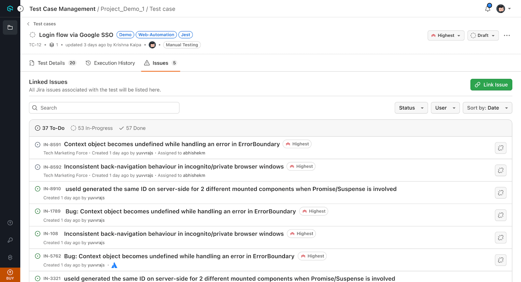
Task: Filter by 53 In-Progress
Action: click(x=92, y=128)
